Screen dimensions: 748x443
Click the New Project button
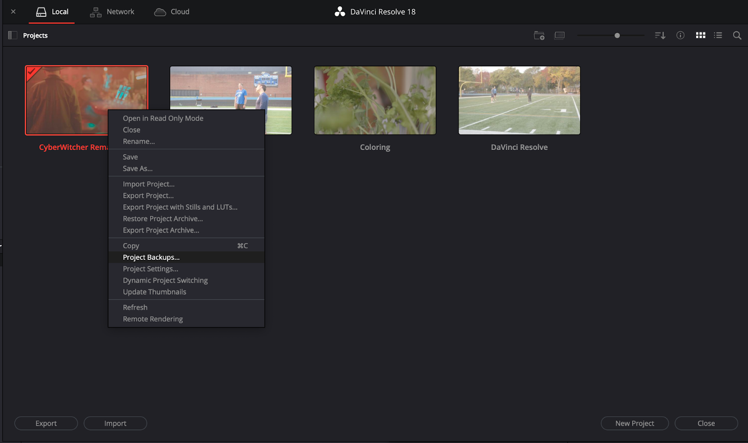pos(634,423)
